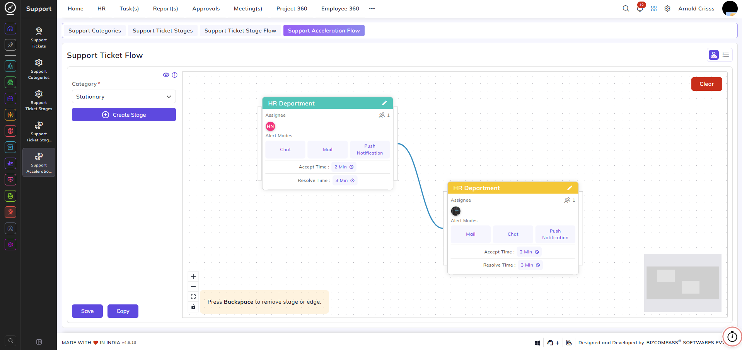
Task: Edit the teal HR Department stage
Action: [x=384, y=103]
